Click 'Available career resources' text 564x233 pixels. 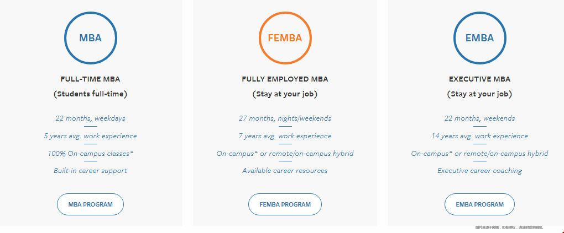coord(285,171)
